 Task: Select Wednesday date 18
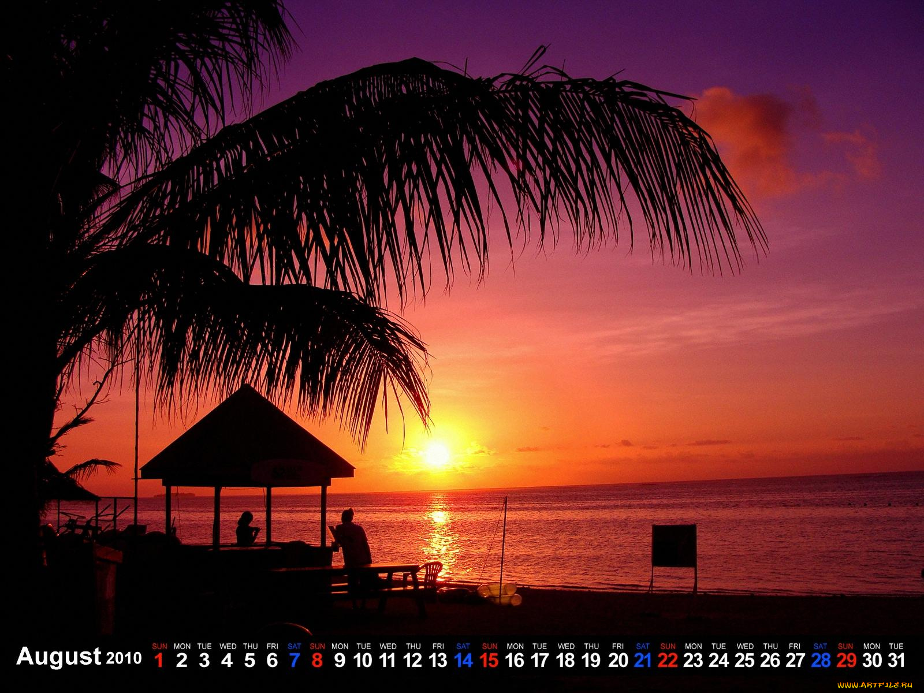click(566, 660)
